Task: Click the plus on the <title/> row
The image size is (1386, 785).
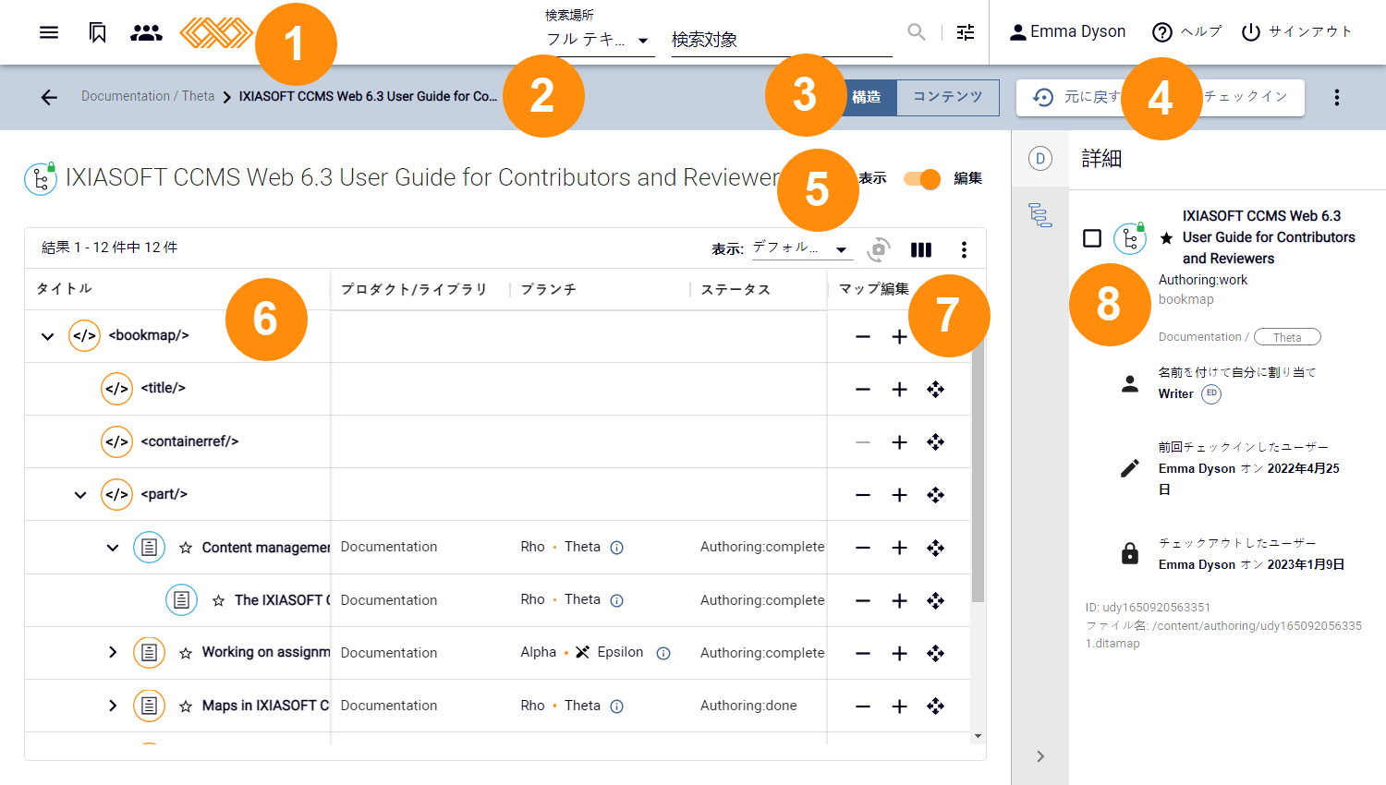Action: (899, 390)
